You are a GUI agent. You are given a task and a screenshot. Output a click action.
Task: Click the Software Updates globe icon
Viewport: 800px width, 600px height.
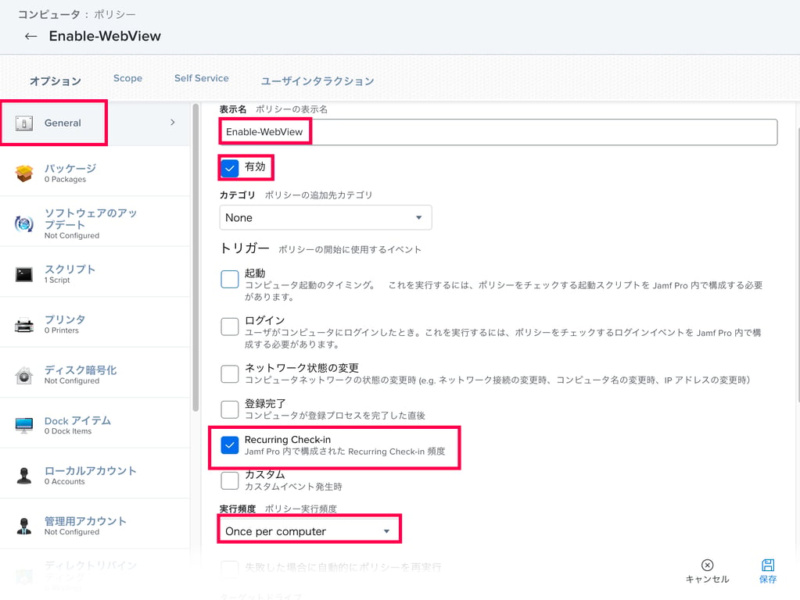click(24, 223)
